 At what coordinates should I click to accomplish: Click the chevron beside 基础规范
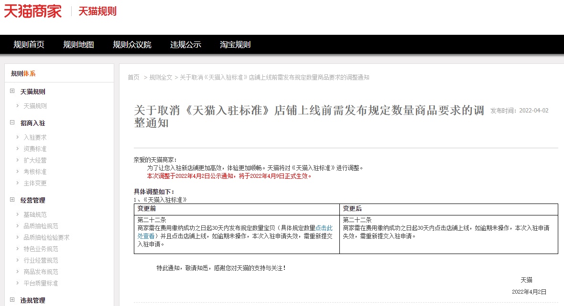coord(17,214)
